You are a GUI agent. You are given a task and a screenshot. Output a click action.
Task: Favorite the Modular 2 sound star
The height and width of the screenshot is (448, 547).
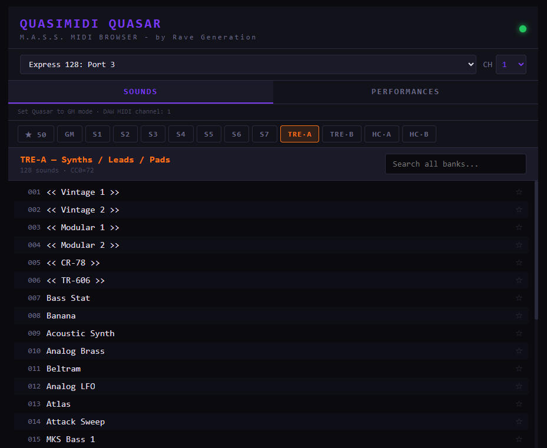click(519, 245)
